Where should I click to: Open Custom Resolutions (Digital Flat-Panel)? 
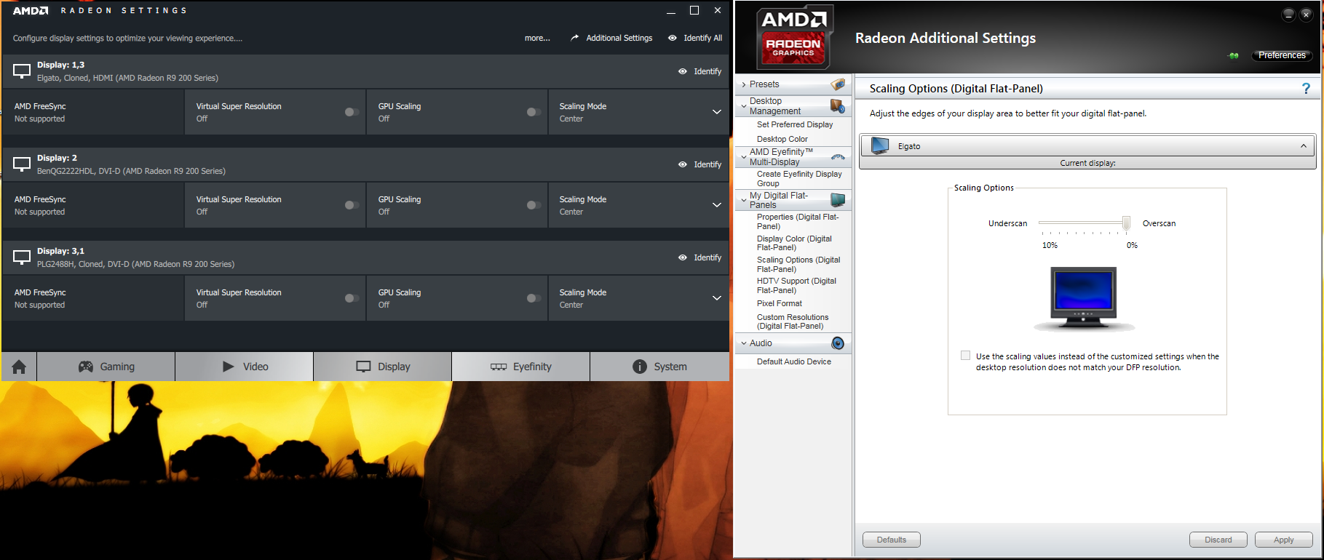coord(793,321)
